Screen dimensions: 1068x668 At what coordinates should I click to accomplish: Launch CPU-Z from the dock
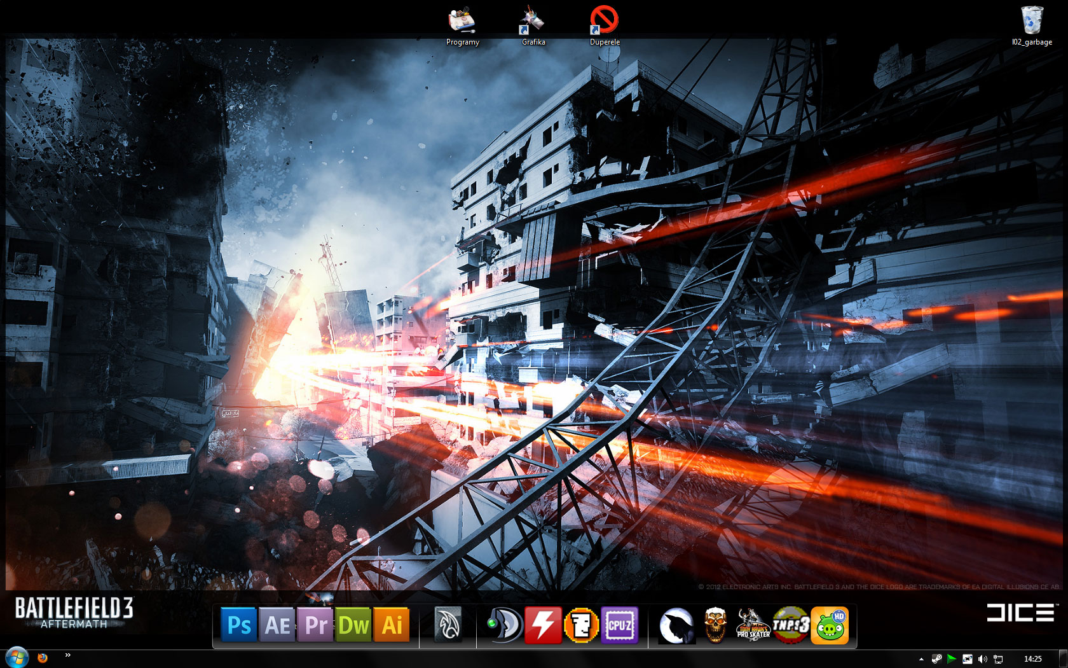click(619, 625)
